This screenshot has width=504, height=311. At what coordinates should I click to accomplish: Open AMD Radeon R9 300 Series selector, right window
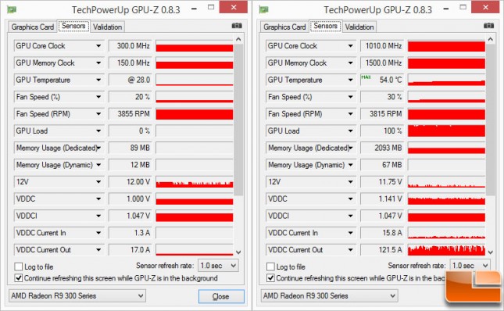point(329,296)
